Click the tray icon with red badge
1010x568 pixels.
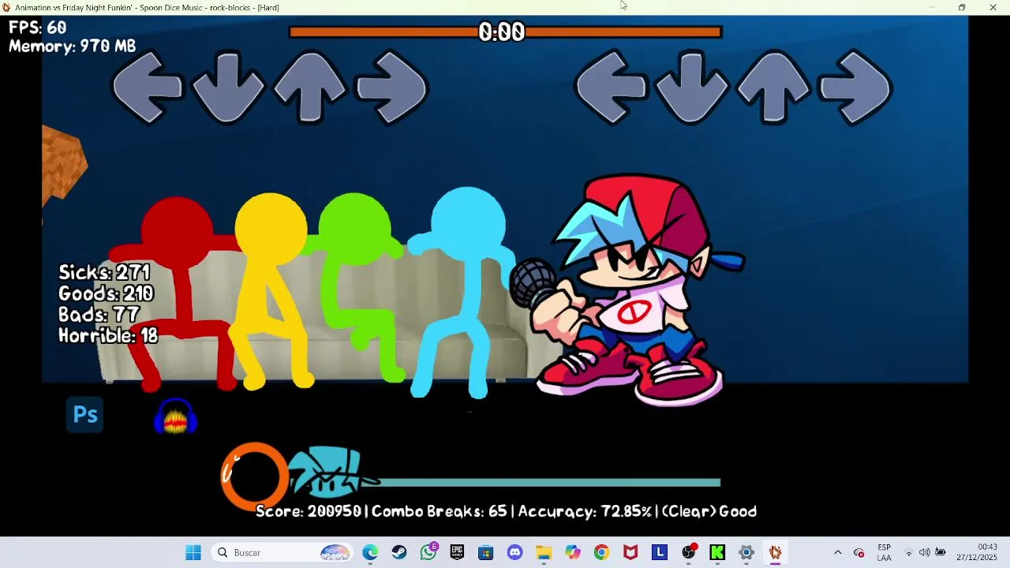[859, 553]
